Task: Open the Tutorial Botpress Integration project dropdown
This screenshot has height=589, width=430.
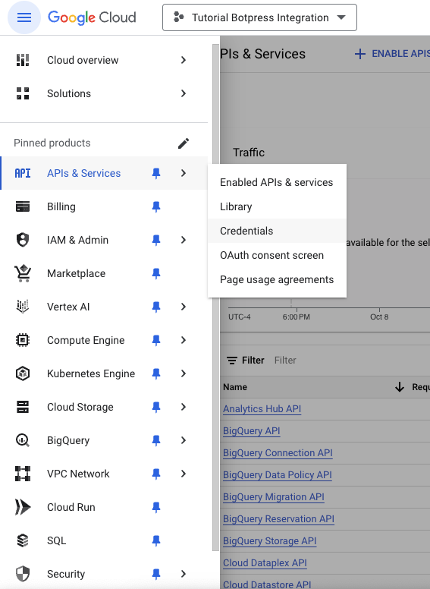Action: [259, 17]
